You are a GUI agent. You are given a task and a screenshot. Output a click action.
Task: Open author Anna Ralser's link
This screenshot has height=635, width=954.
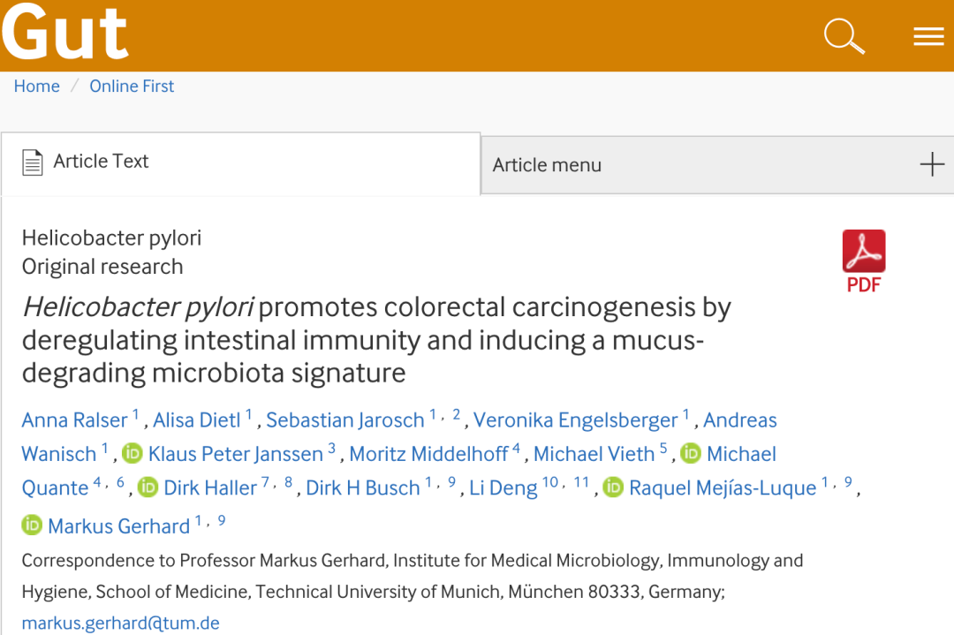[75, 420]
